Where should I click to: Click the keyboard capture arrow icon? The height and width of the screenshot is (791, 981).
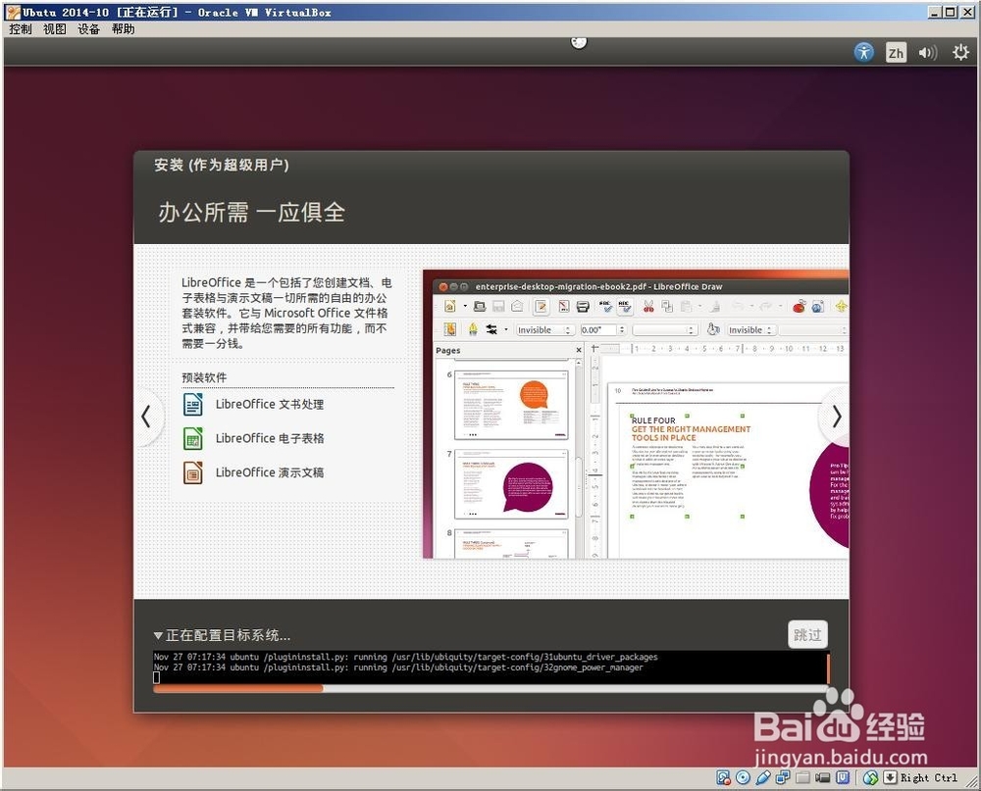click(890, 777)
